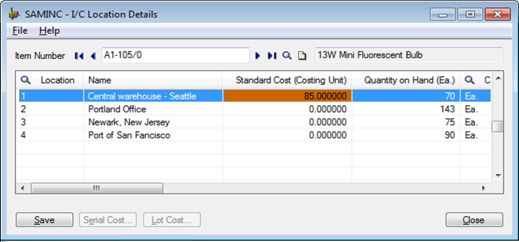Click the app icon in title bar
This screenshot has width=519, height=242.
14,14
